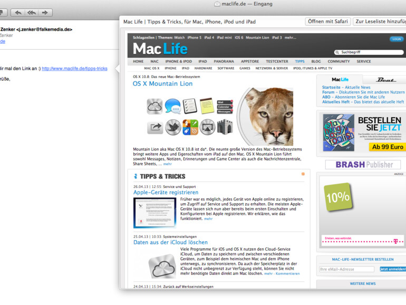406x305 pixels.
Task: Click the Mac Life logo
Action: tap(160, 49)
